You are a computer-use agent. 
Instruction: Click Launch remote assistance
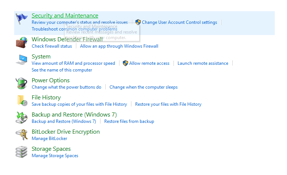(203, 63)
